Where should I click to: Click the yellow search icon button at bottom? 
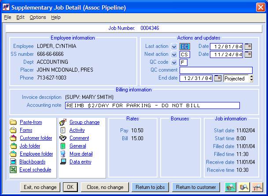pos(244,187)
